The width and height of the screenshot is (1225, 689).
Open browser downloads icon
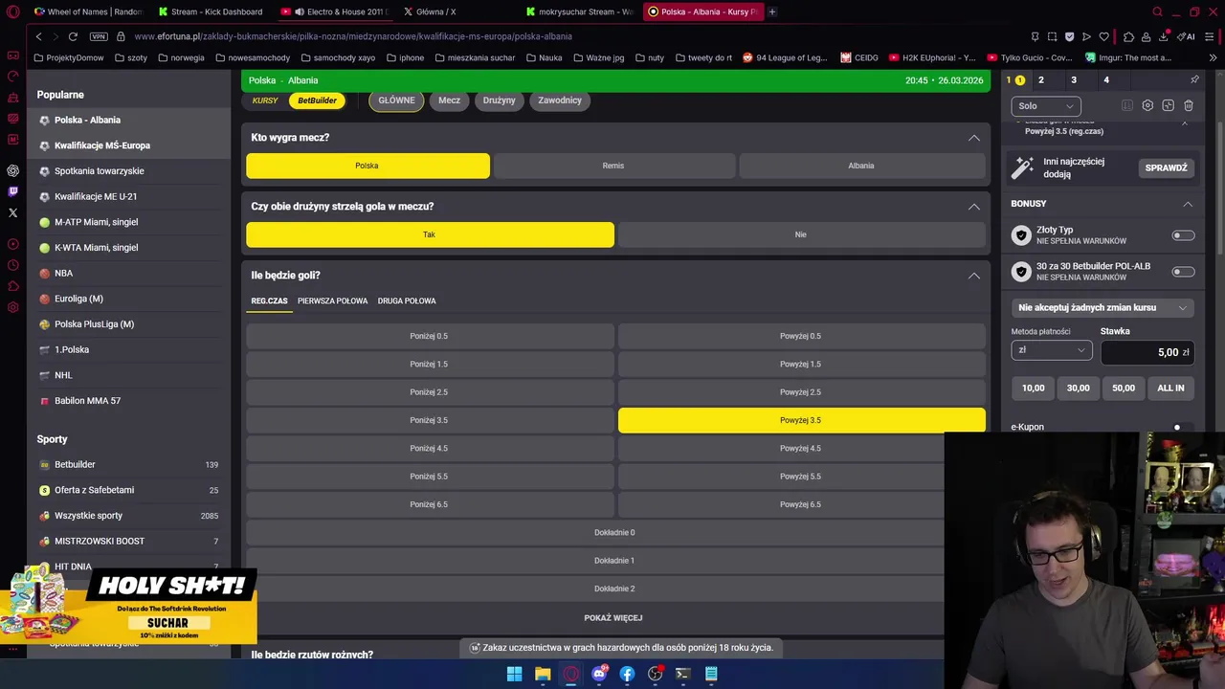(1163, 36)
